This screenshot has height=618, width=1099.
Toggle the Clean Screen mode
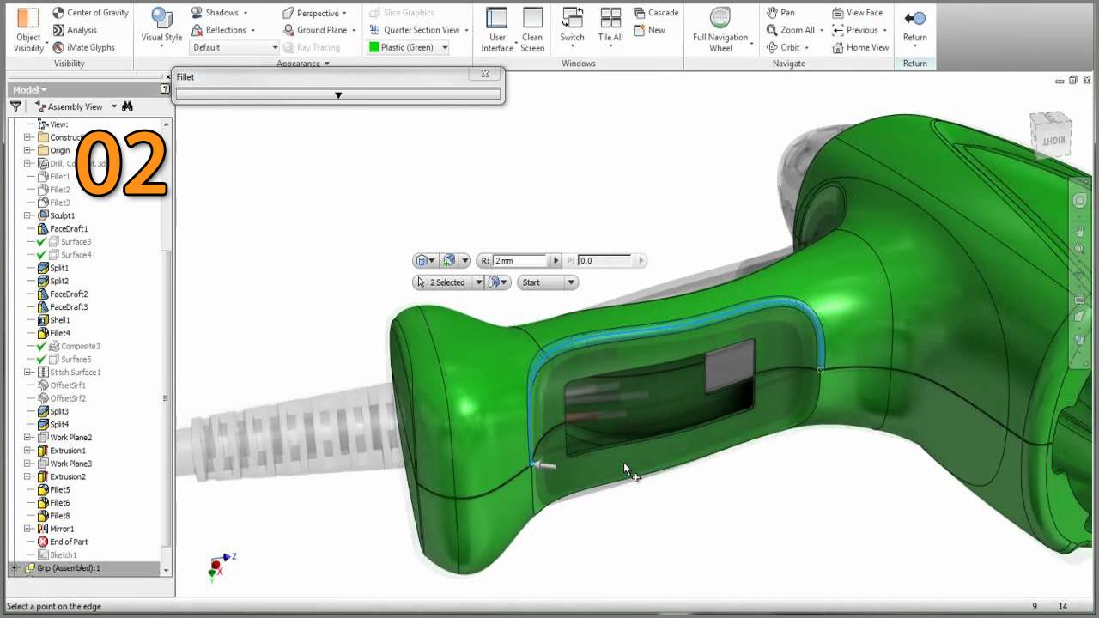532,27
